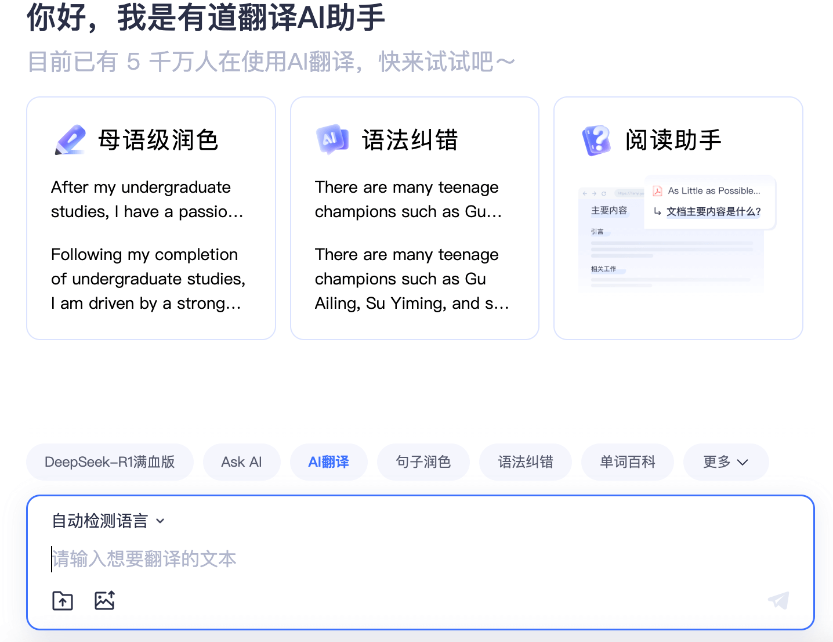Click the question-mark icon on 阅读助手 card
The image size is (833, 642).
click(x=596, y=139)
